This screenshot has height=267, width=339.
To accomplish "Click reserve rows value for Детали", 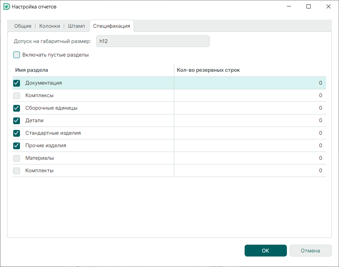I will coord(250,120).
